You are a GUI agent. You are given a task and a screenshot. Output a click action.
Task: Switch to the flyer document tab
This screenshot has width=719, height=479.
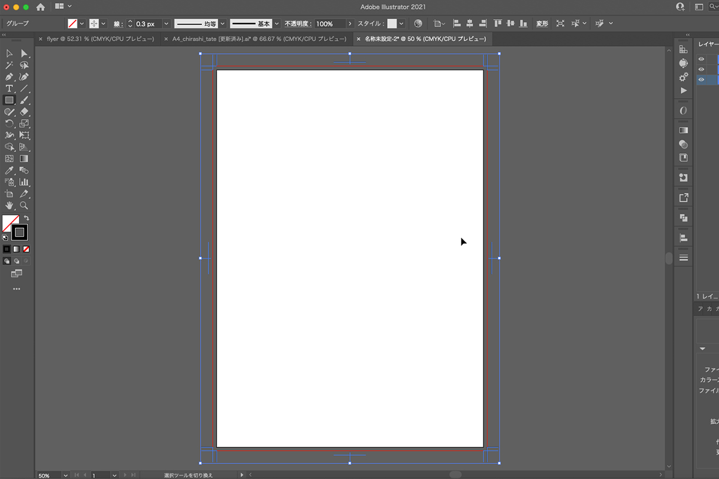pyautogui.click(x=100, y=39)
